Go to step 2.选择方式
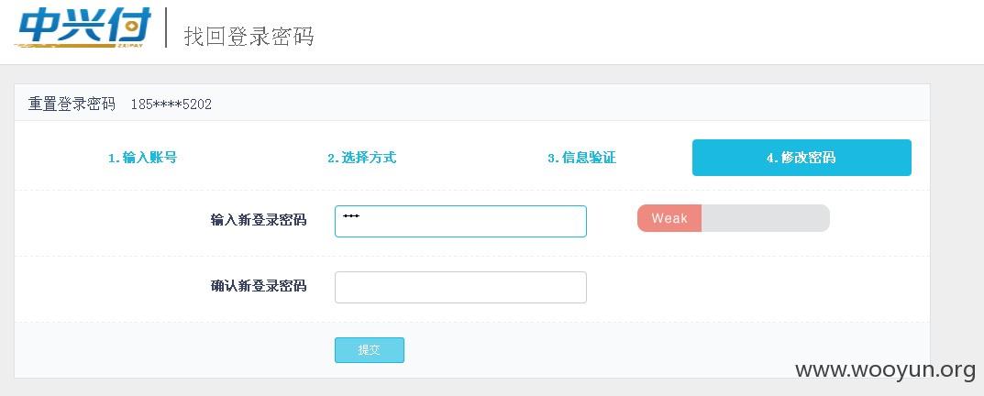This screenshot has height=396, width=984. pyautogui.click(x=361, y=158)
